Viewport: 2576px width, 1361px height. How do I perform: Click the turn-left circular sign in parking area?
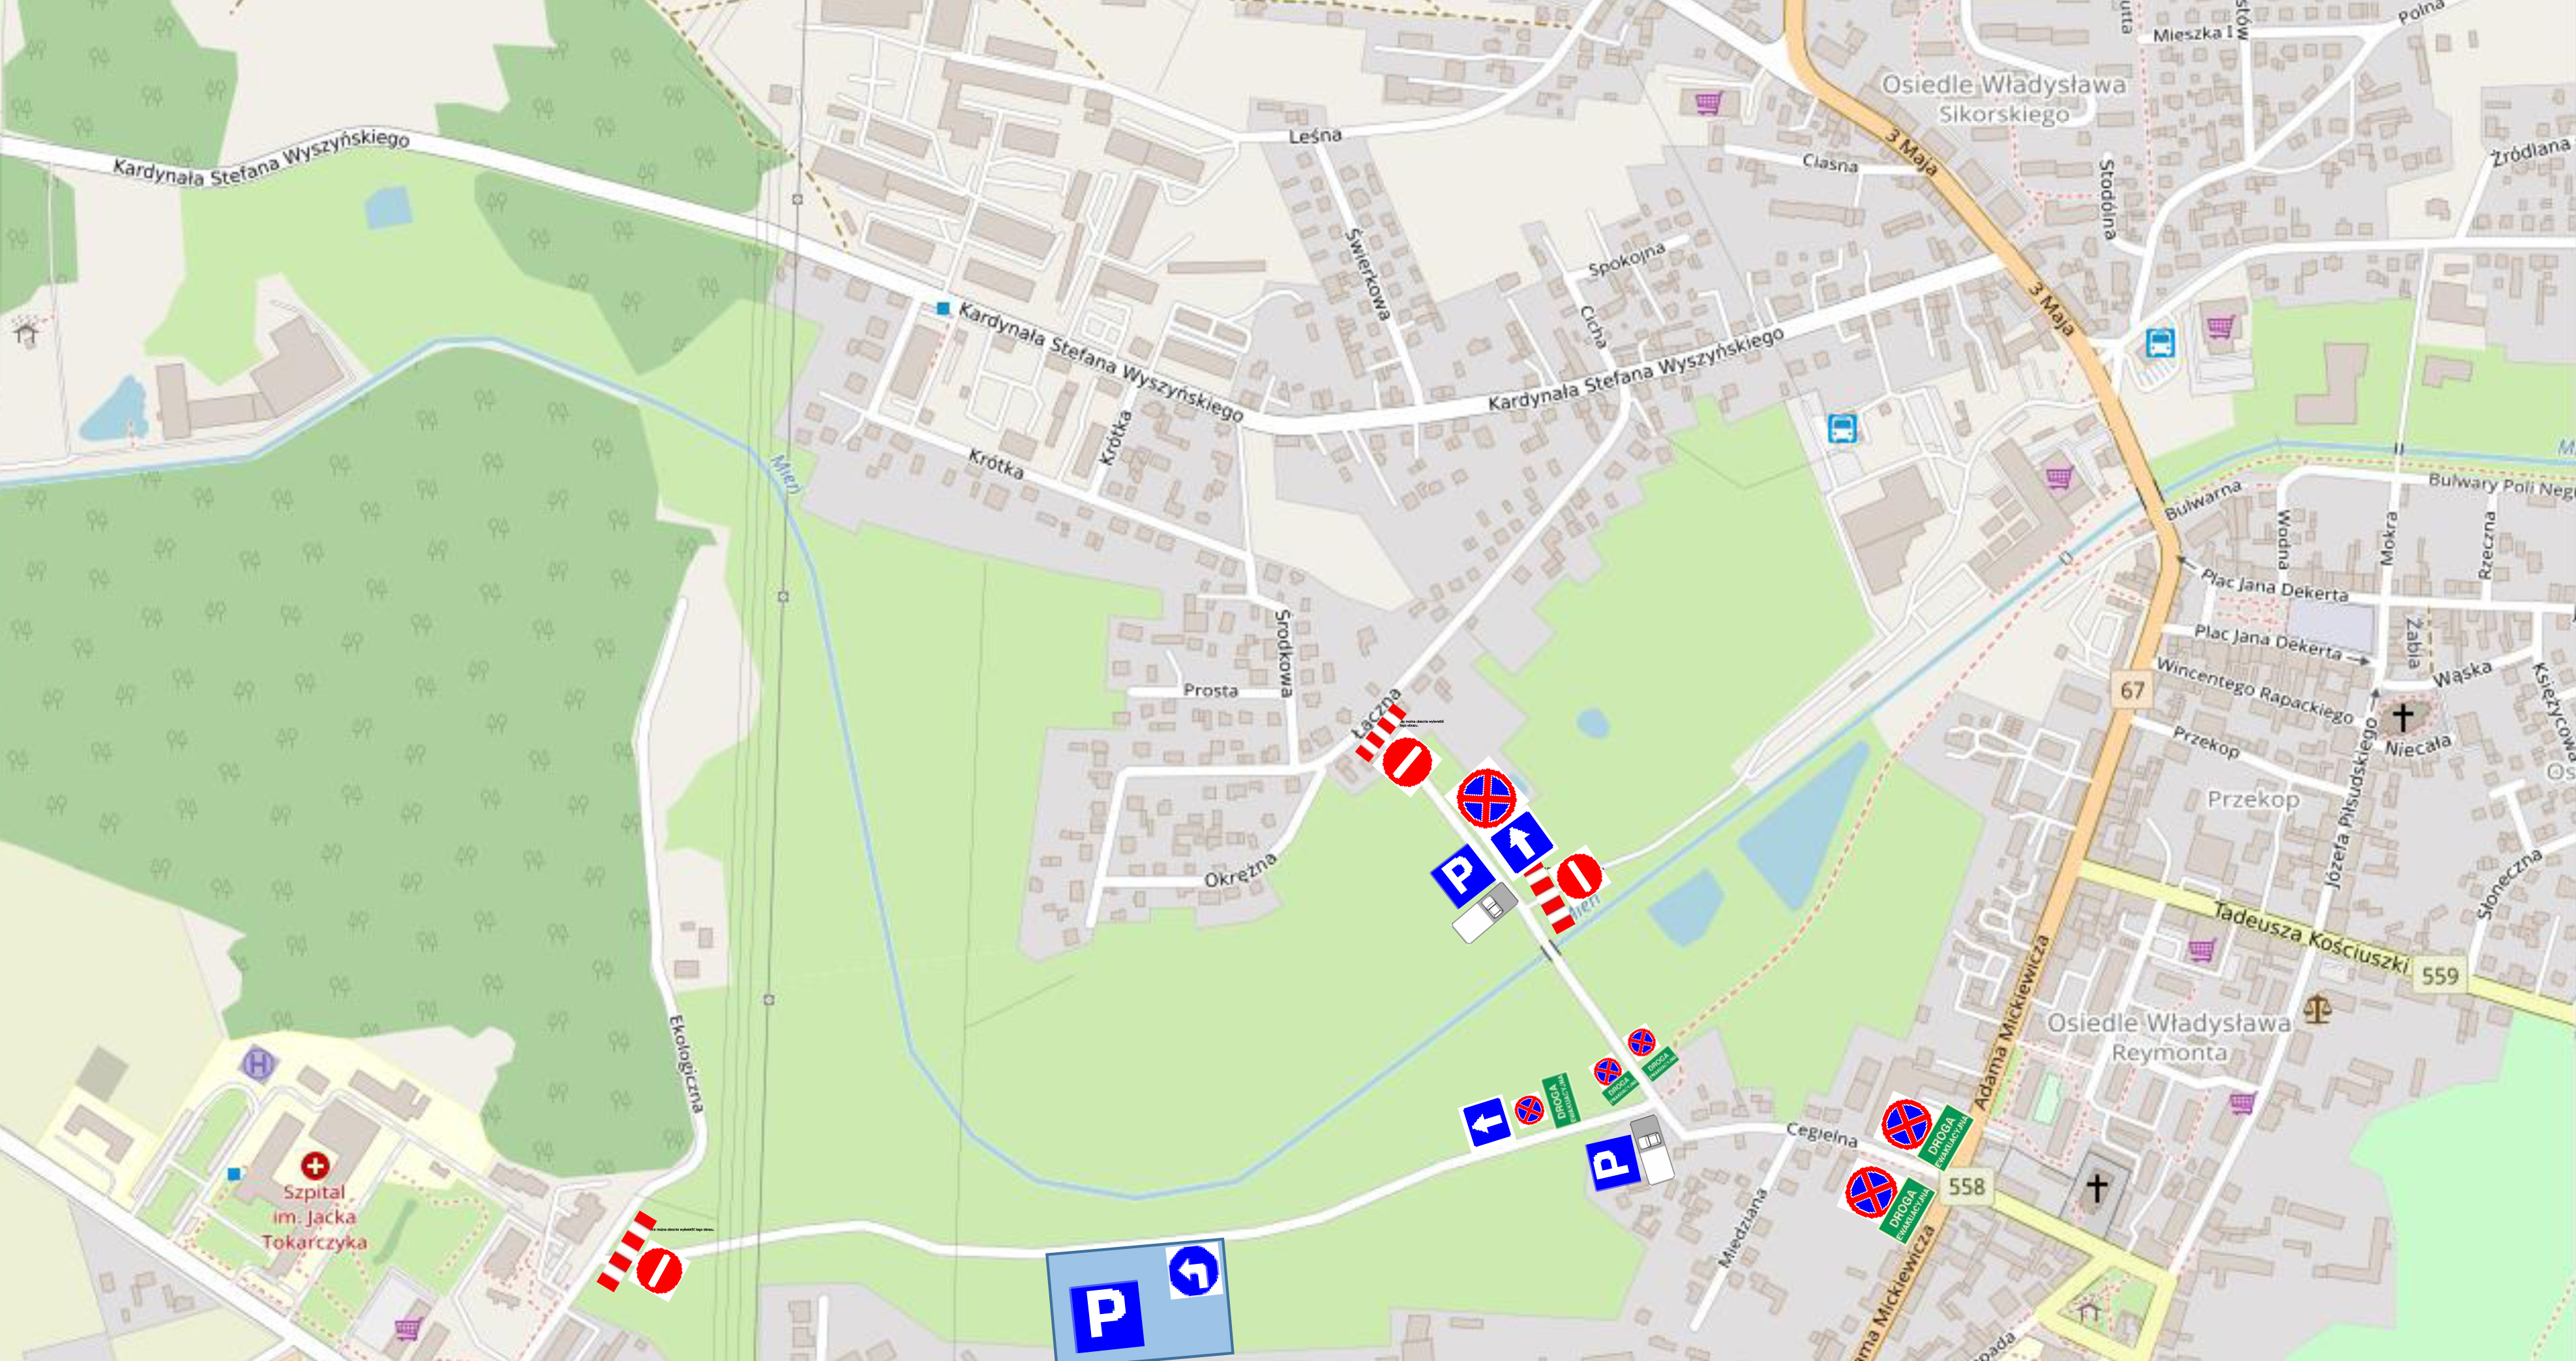(x=1194, y=1271)
